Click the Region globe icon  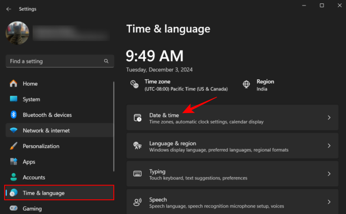pyautogui.click(x=246, y=84)
